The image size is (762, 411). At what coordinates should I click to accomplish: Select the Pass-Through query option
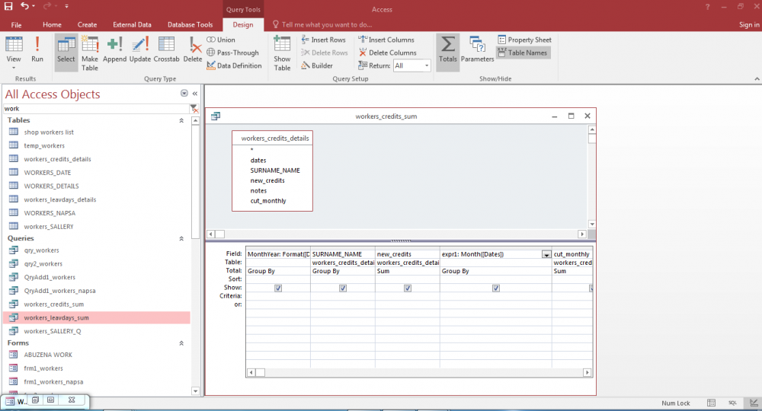232,53
